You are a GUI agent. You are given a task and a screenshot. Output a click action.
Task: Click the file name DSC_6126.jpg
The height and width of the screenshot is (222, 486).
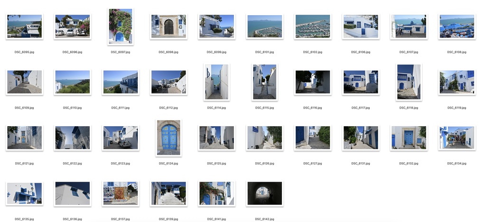[265, 163]
